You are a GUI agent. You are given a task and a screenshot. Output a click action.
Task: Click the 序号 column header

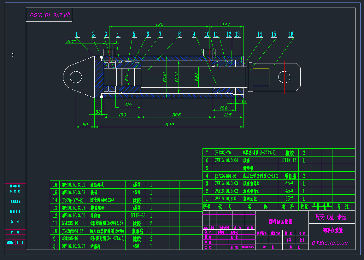tap(207, 206)
